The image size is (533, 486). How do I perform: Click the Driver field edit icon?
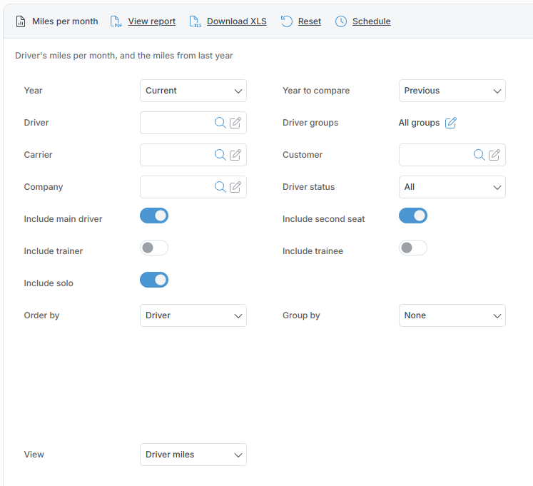pyautogui.click(x=235, y=123)
